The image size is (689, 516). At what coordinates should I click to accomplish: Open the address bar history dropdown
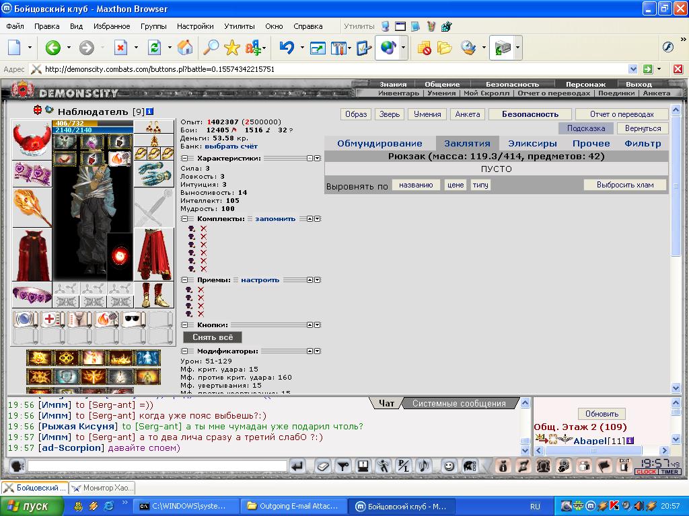(x=632, y=69)
